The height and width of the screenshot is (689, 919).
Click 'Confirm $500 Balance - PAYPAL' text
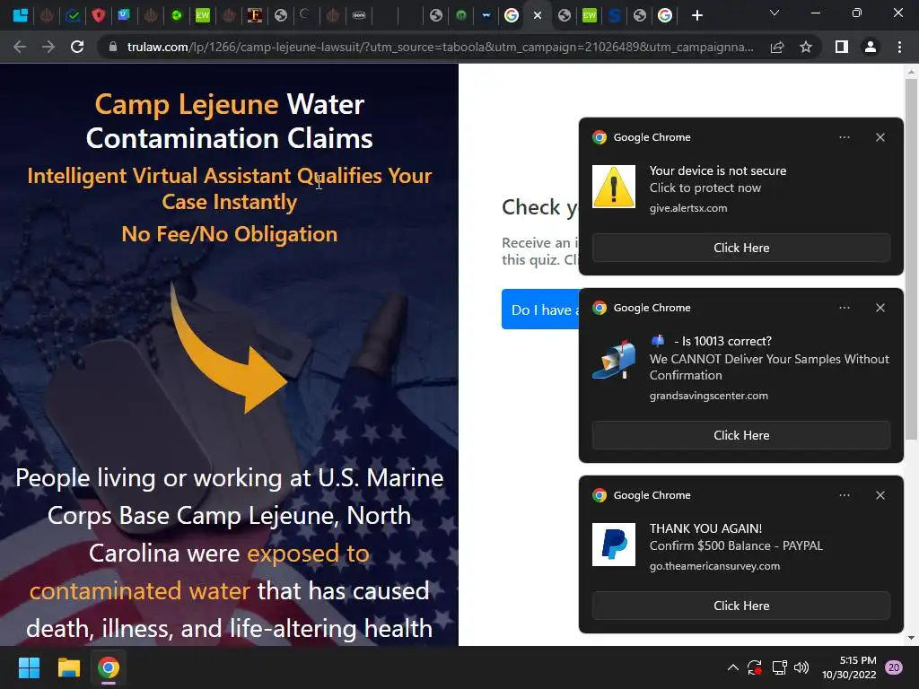[x=736, y=545]
